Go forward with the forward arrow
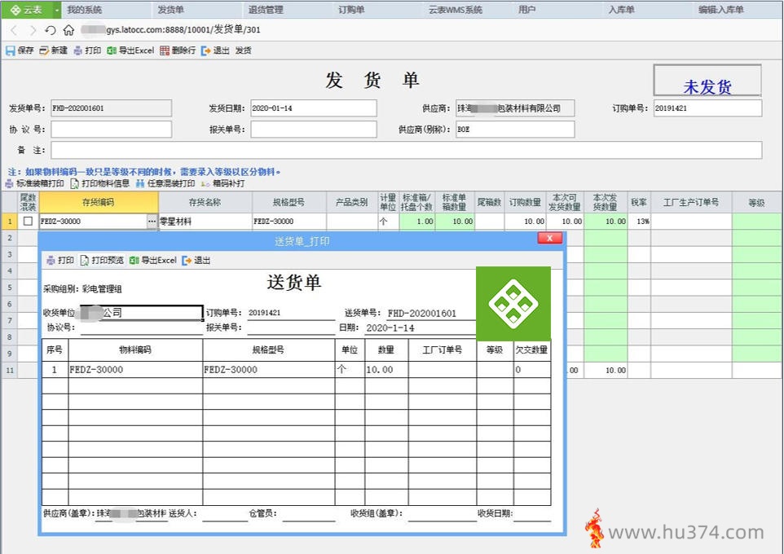This screenshot has width=784, height=554. 32,30
